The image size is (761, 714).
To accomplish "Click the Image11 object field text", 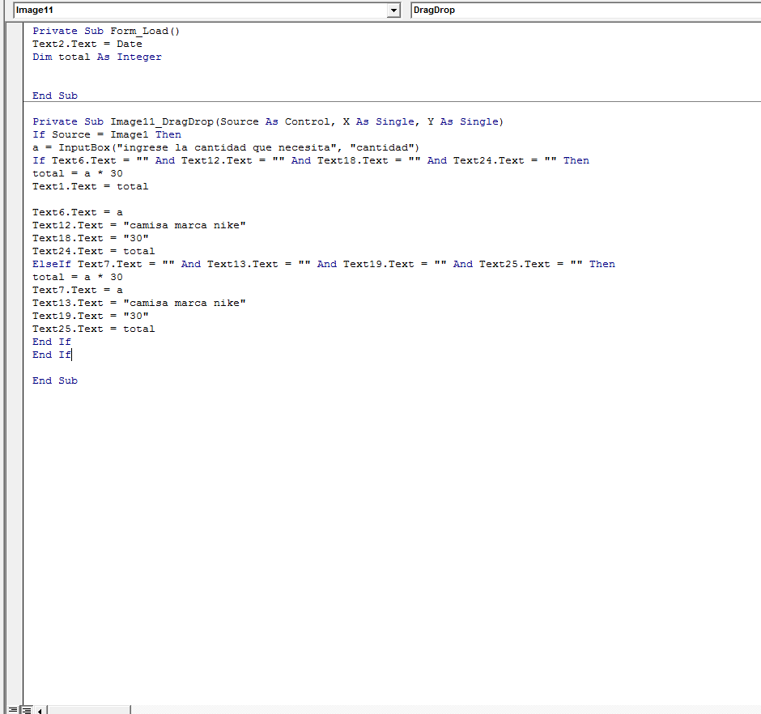I will pyautogui.click(x=35, y=11).
